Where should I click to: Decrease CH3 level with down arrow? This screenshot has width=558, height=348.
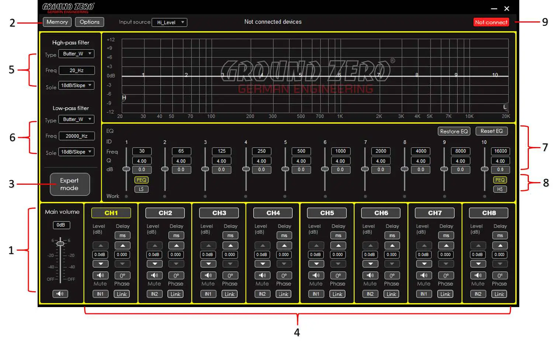pyautogui.click(x=208, y=264)
